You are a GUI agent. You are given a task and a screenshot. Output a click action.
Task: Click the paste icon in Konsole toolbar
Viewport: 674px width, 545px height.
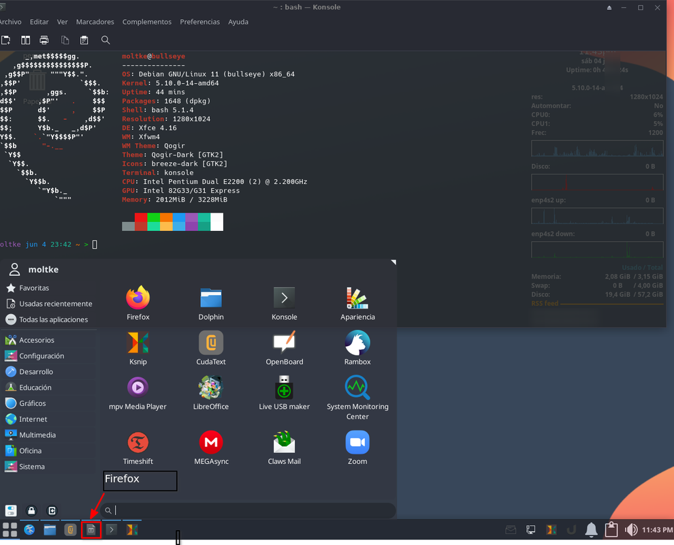84,40
